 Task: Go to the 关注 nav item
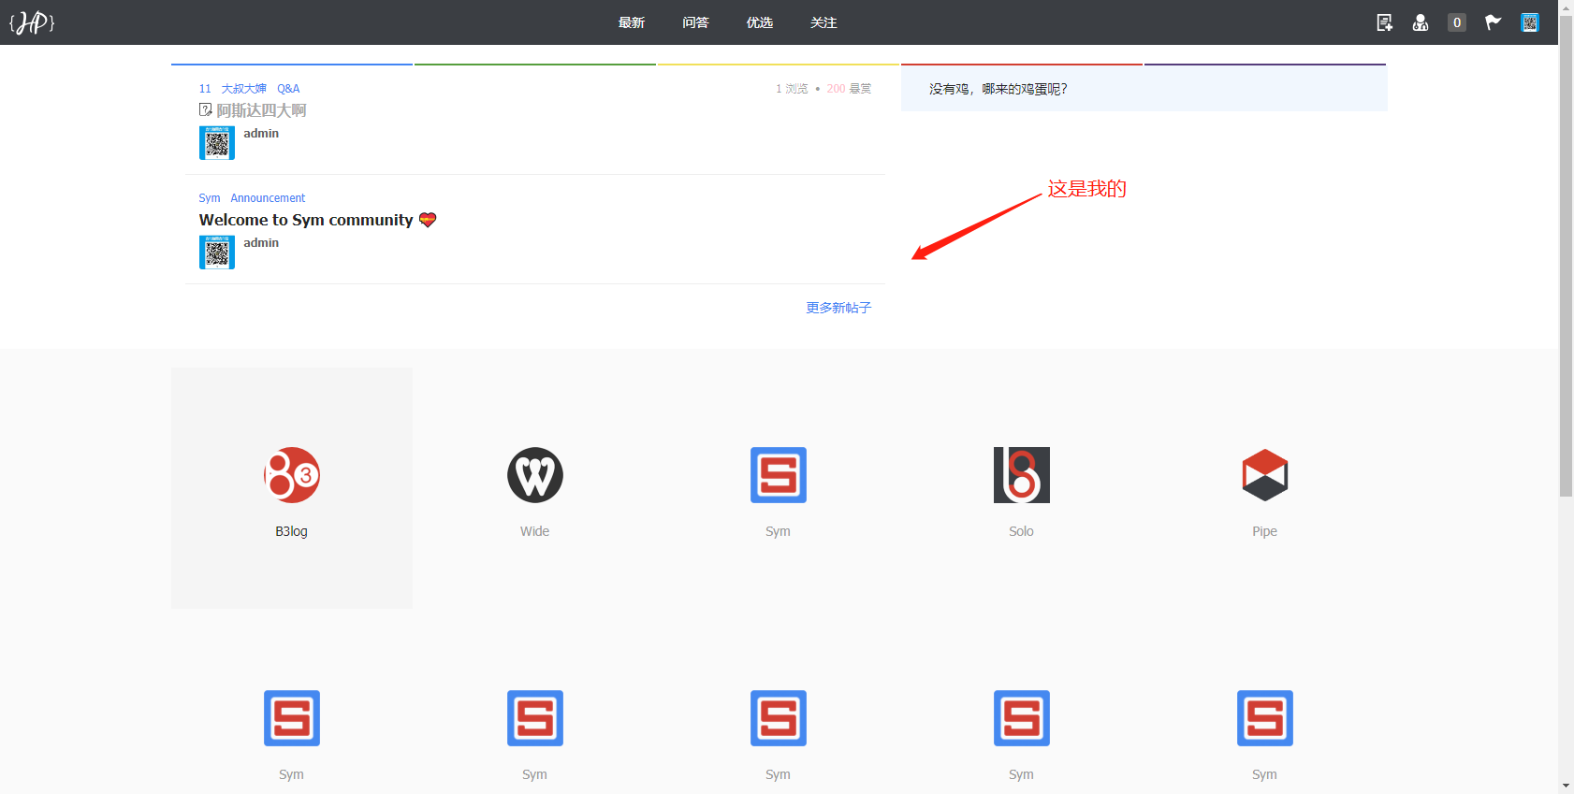823,22
